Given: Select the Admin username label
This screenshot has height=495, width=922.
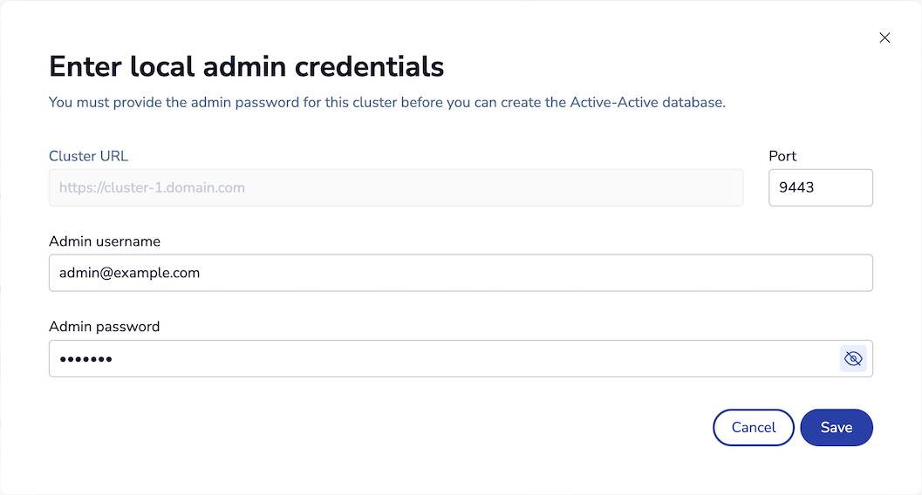Looking at the screenshot, I should [105, 241].
